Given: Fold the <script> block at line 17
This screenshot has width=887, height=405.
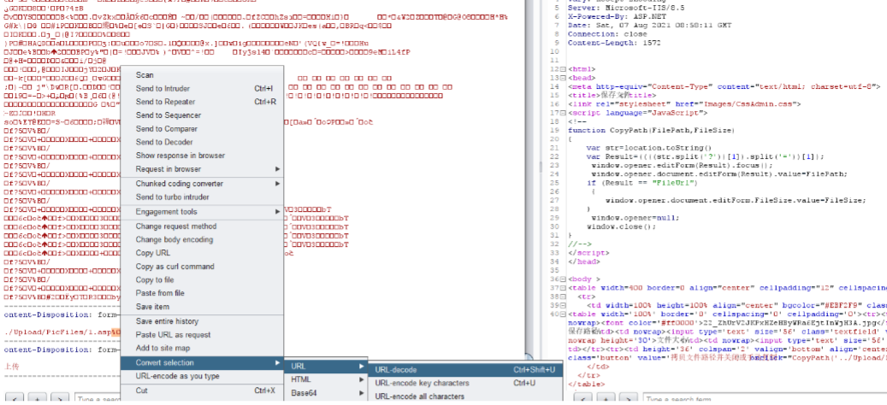Looking at the screenshot, I should pyautogui.click(x=565, y=112).
